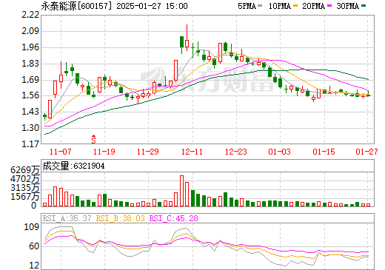Click the gray 5PMA legend color marker
Image resolution: width=385 pixels, height=270 pixels.
pos(260,6)
